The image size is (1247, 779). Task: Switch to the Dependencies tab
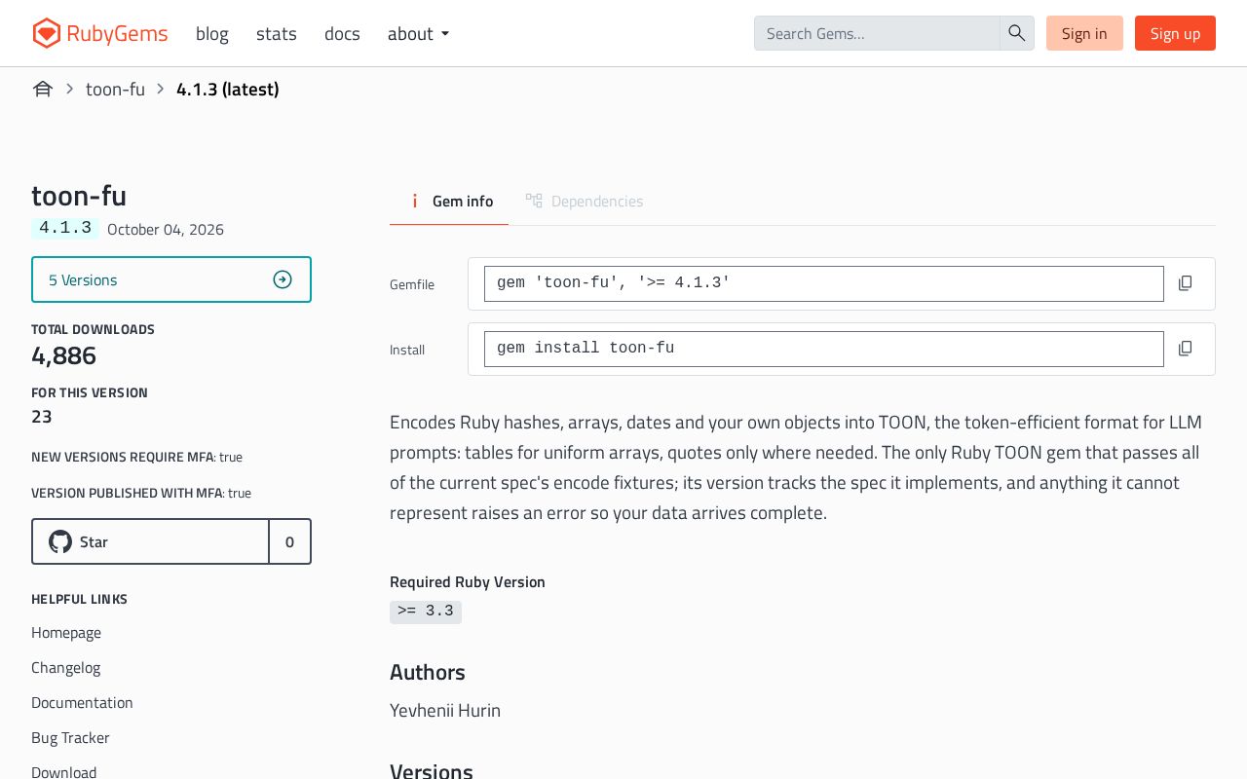pos(585,201)
